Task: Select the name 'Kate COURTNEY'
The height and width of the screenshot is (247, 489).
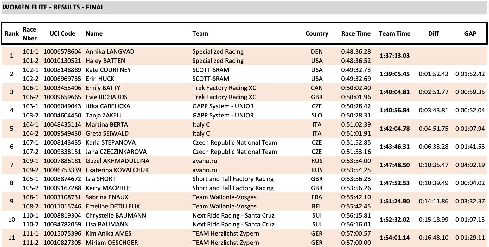Action: (x=108, y=70)
